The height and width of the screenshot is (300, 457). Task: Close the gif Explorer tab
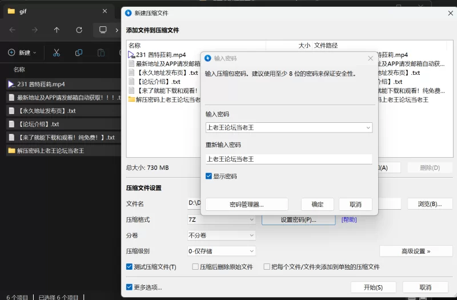(x=105, y=11)
